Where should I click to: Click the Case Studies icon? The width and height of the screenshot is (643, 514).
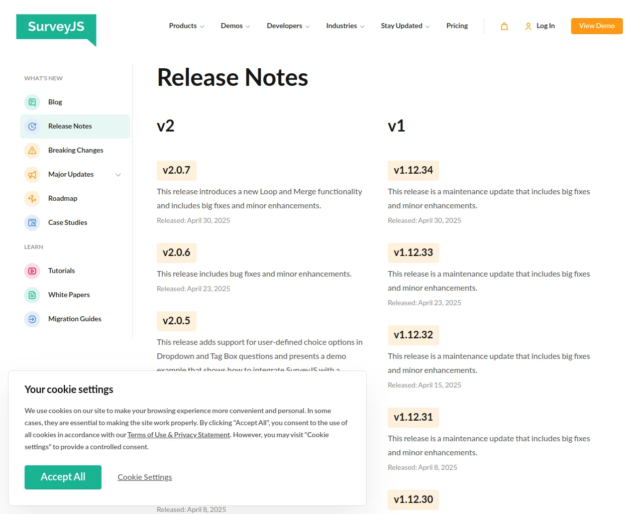pos(32,223)
